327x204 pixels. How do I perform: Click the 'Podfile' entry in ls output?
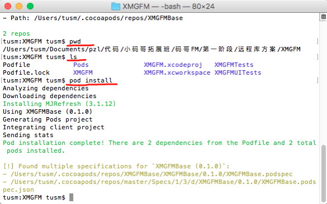[x=16, y=65]
